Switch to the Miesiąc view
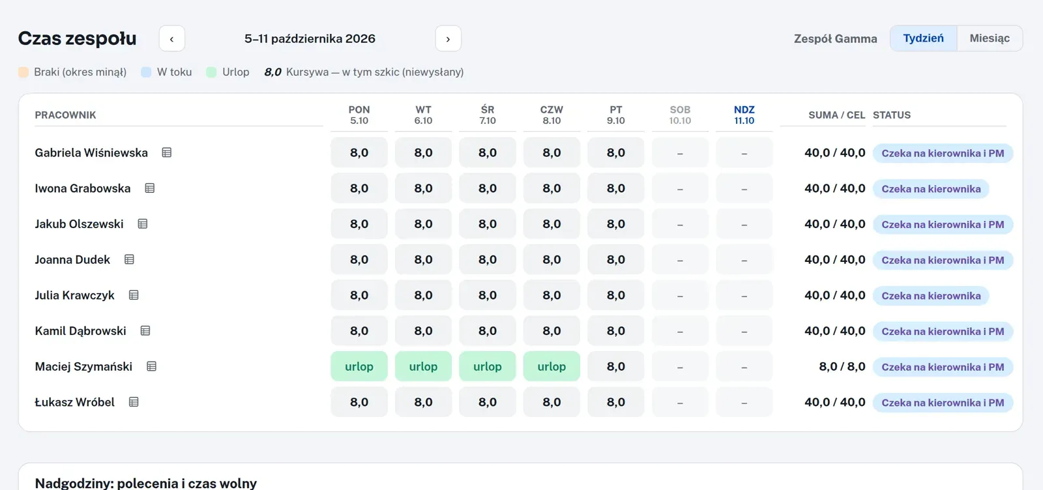Screen dimensions: 1043x490 [990, 38]
